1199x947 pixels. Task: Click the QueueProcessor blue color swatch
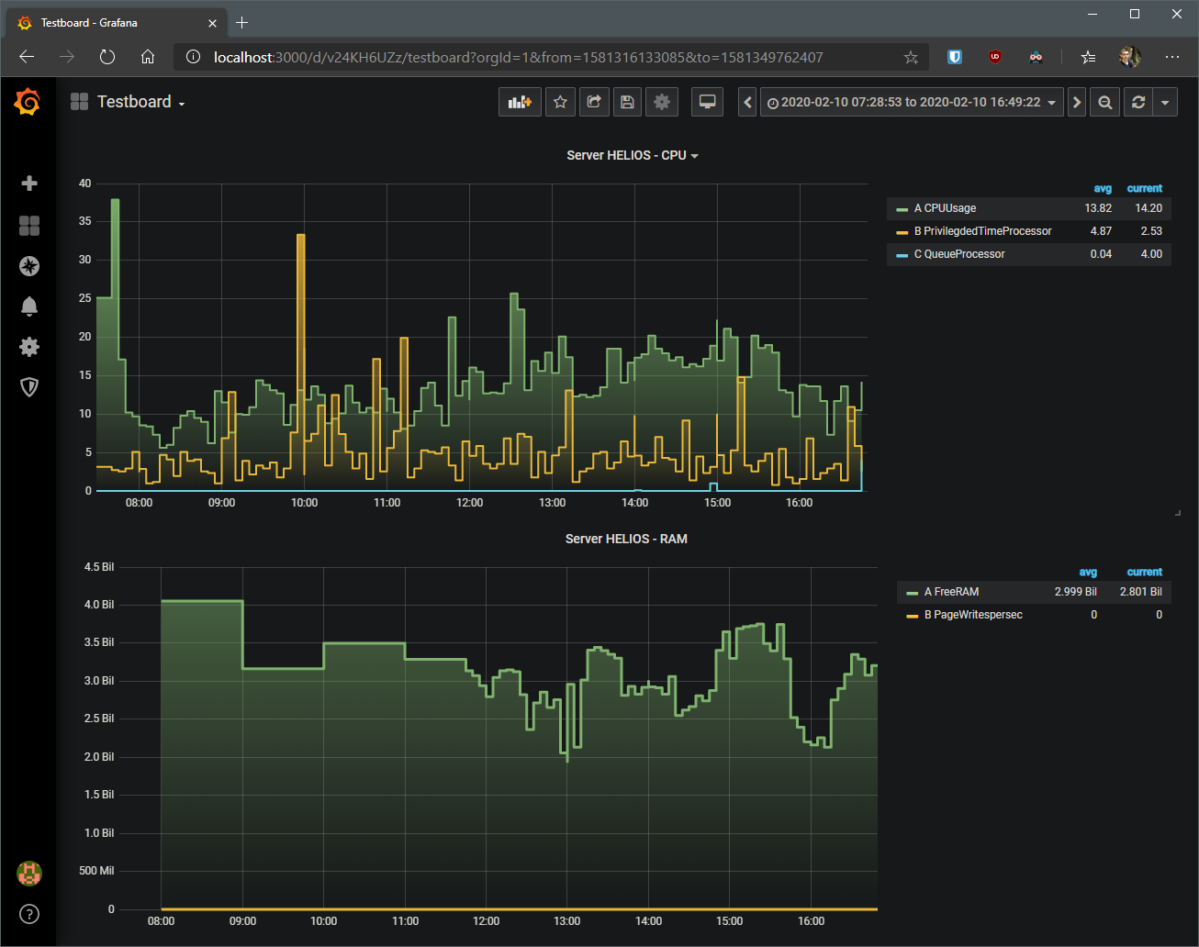902,255
